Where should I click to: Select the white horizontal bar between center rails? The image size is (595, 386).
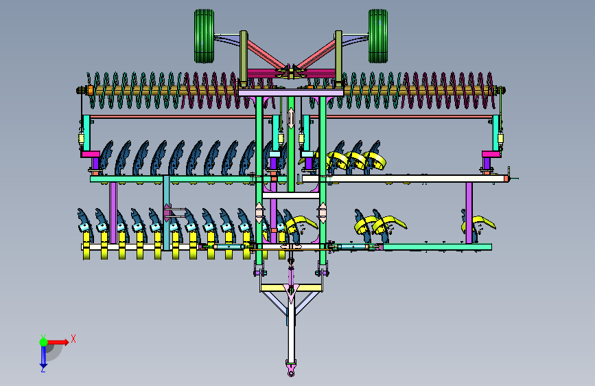point(291,195)
